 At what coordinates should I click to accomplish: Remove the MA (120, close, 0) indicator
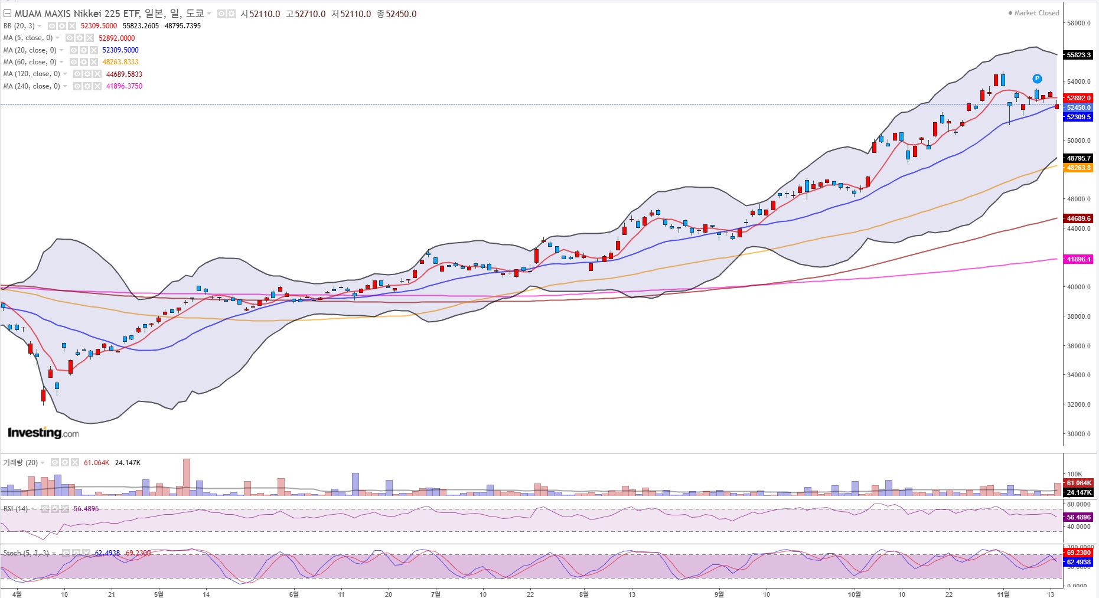click(x=97, y=74)
